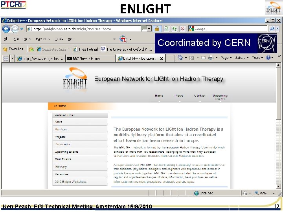The height and width of the screenshot is (212, 283).
Task: Click the scrollbar down arrow
Action: pos(279,186)
